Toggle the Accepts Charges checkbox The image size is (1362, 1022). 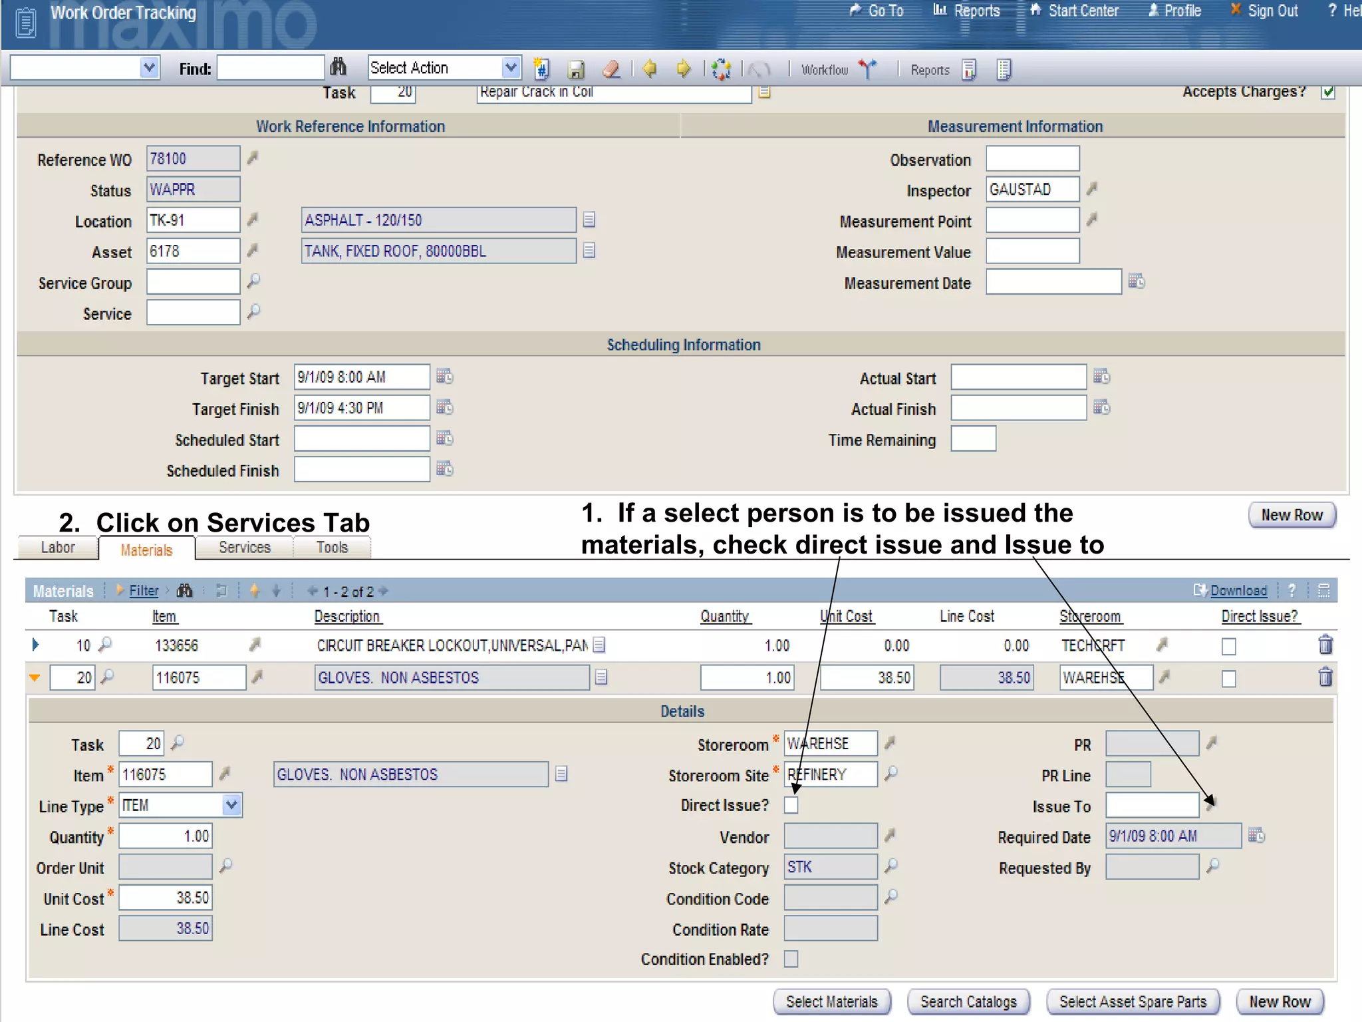coord(1328,92)
